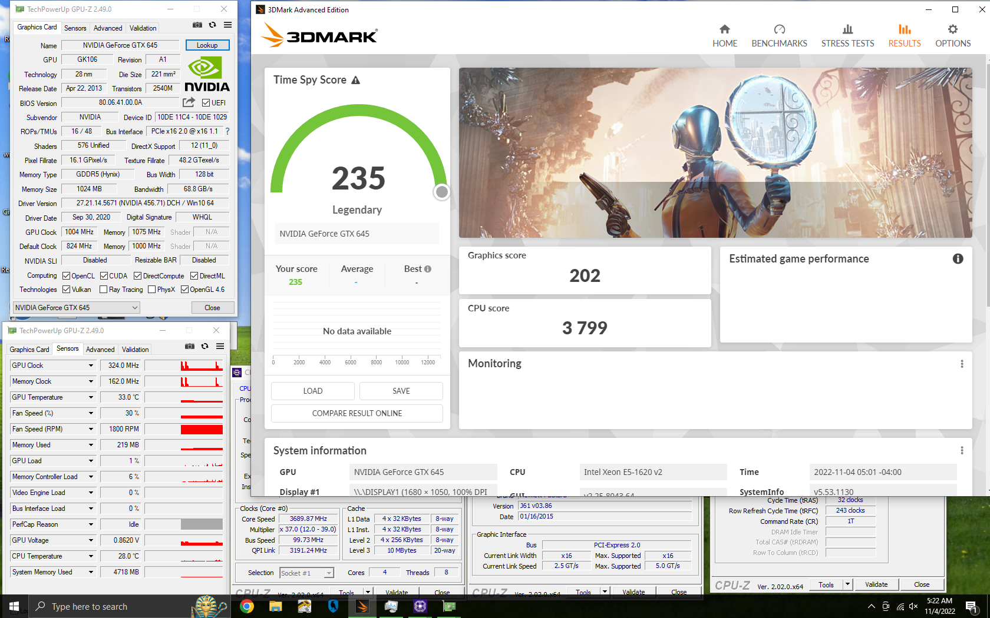Toggle CUDA checkbox in GPU-Z
The image size is (990, 618).
[x=104, y=276]
